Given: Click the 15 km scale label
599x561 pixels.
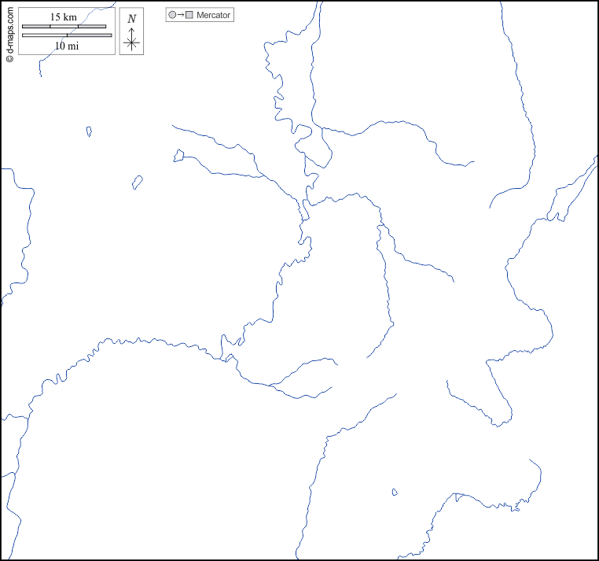Looking at the screenshot, I should click(64, 17).
